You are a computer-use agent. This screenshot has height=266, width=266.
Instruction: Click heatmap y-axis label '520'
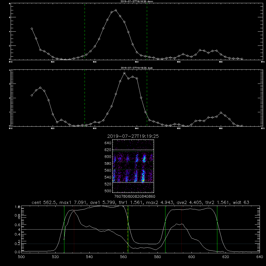pos(108,184)
